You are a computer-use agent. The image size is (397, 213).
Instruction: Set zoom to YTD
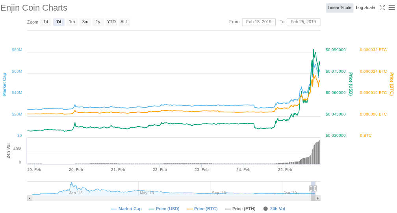[111, 22]
